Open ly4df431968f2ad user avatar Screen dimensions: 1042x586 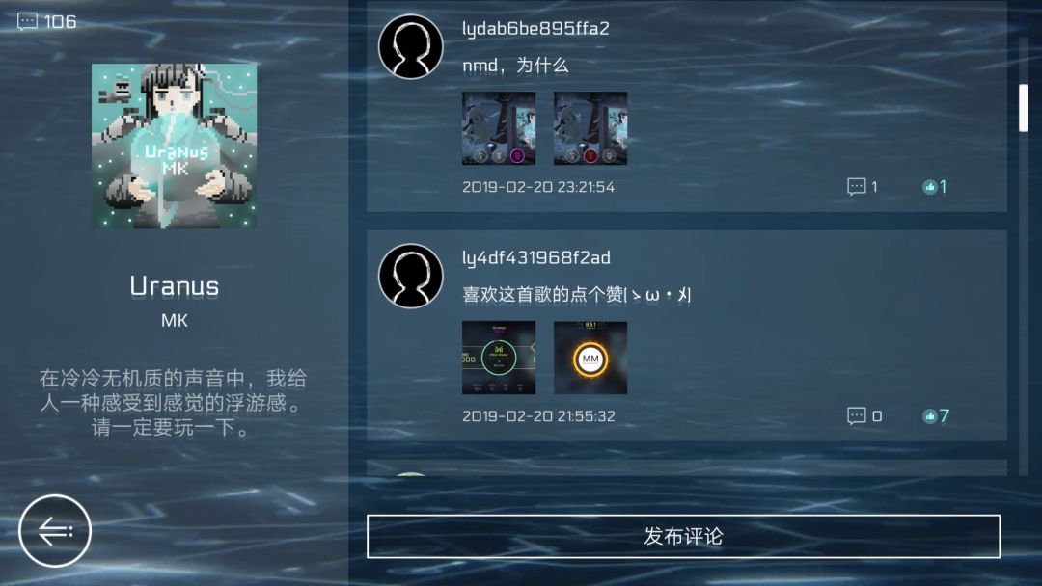coord(411,276)
